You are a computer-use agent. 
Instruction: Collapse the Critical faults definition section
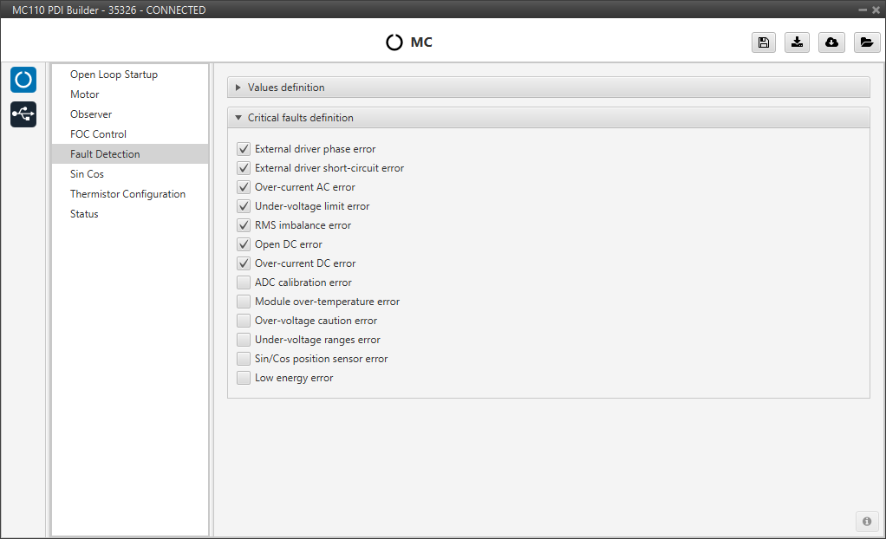click(x=300, y=118)
